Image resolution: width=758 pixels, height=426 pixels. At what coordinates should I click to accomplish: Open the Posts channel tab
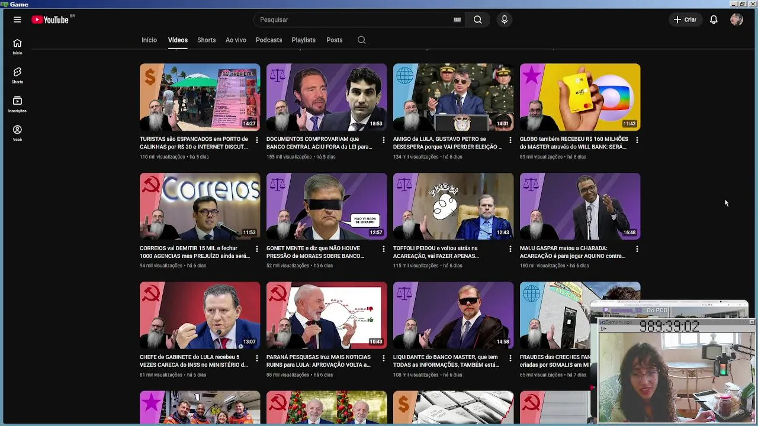tap(334, 40)
